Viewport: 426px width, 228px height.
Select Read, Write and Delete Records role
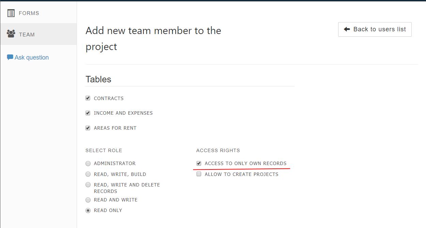[x=88, y=185]
